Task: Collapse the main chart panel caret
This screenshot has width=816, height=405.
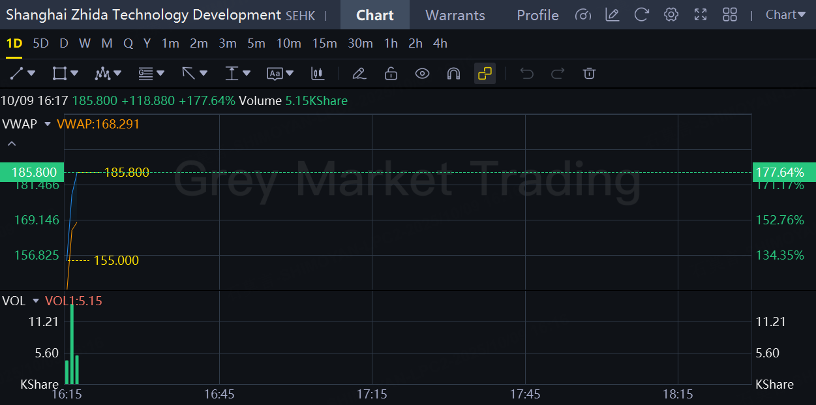Action: coord(12,143)
